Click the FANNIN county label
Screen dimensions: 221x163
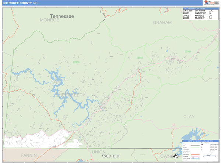coord(29,155)
